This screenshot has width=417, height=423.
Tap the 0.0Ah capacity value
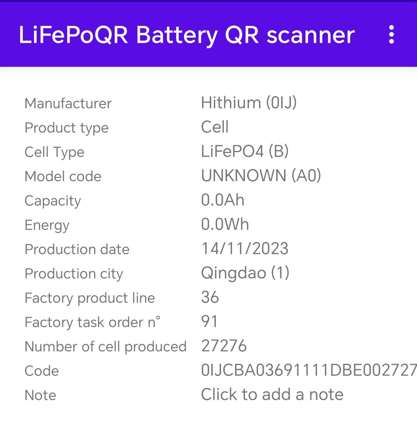(x=223, y=200)
